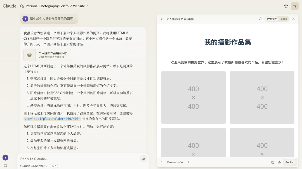The width and height of the screenshot is (302, 169).
Task: Select the Preview mode
Action: coord(272,19)
